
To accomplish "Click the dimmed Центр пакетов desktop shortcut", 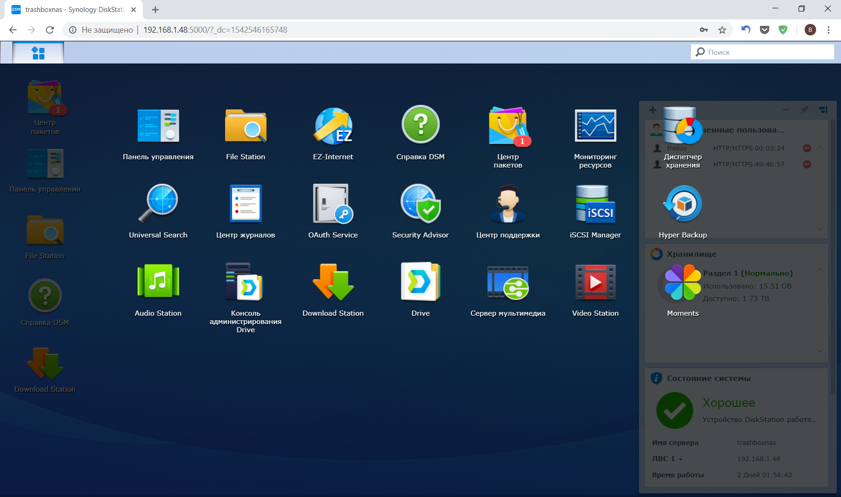I will 45,107.
